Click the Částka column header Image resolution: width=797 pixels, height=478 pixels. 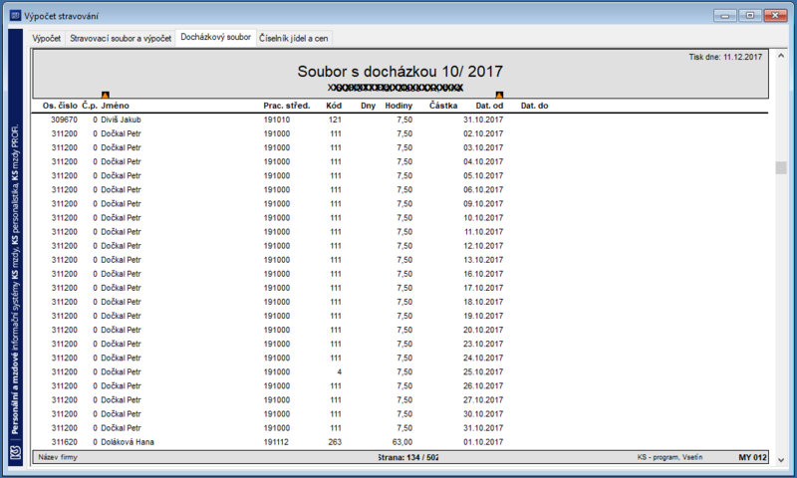click(443, 106)
